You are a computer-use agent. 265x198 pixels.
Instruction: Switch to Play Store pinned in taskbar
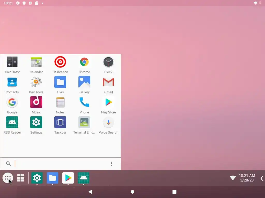click(68, 178)
